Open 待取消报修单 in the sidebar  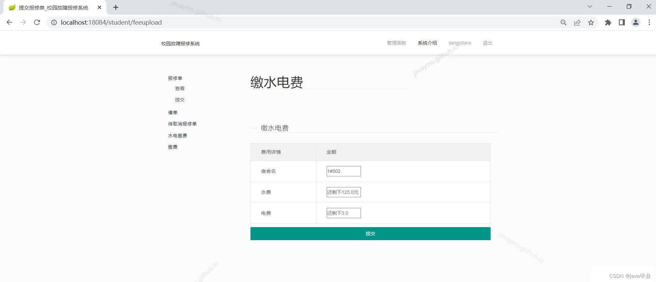click(x=182, y=124)
